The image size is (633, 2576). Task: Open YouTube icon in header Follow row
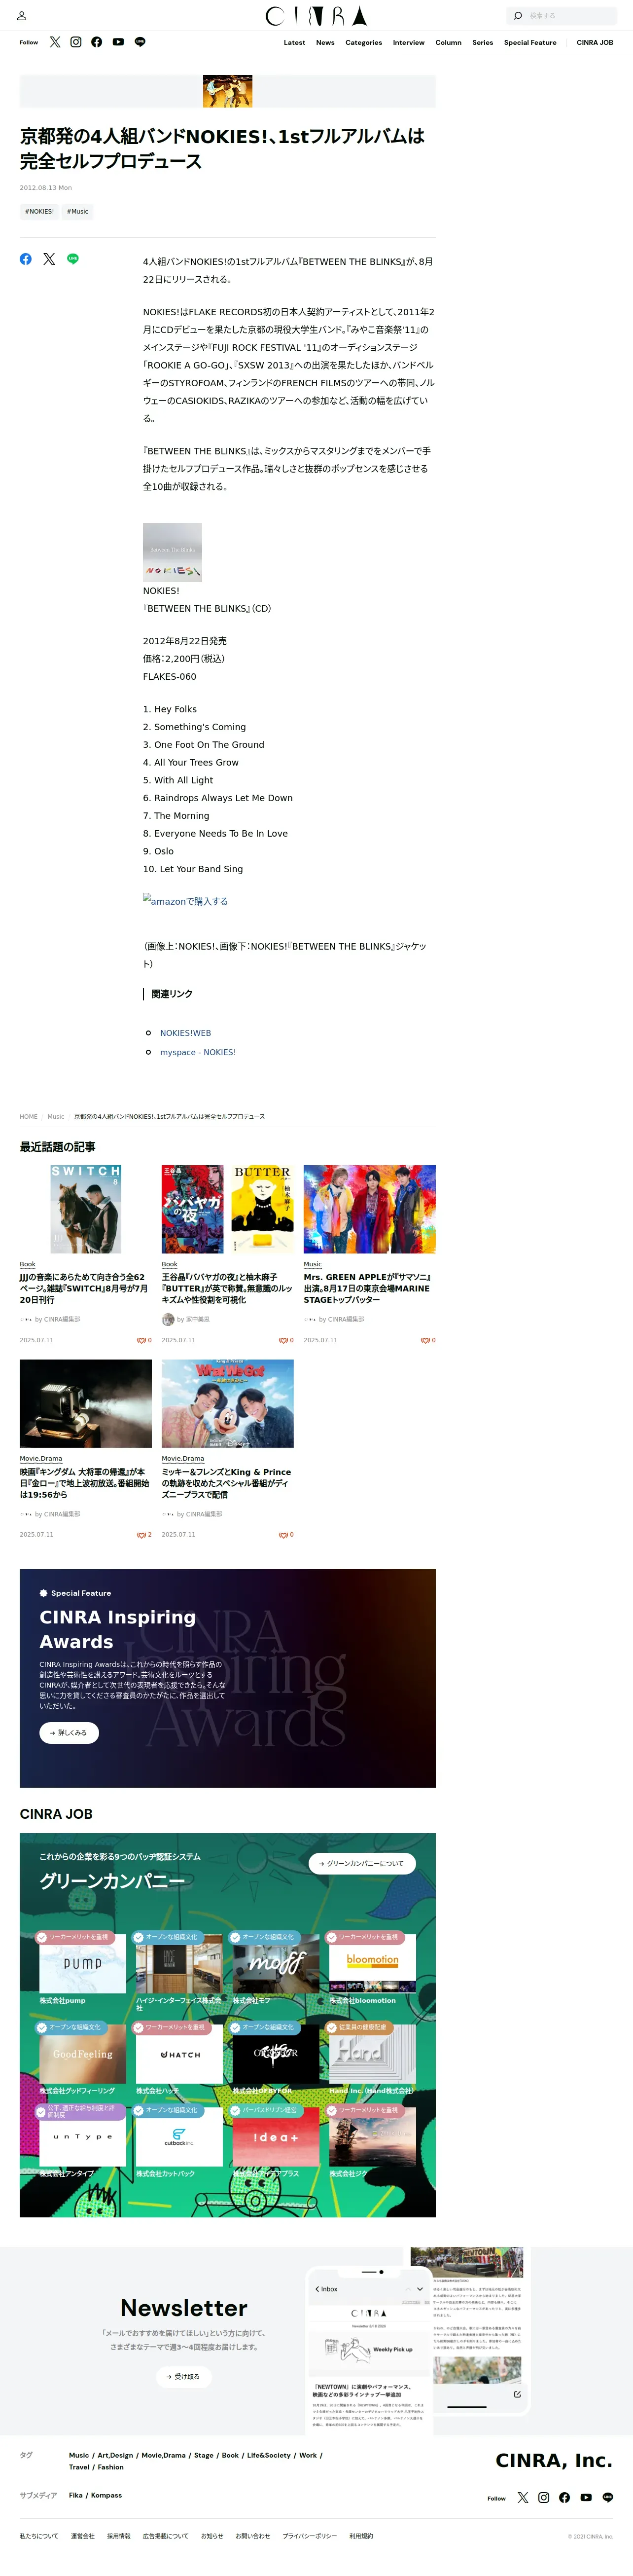pos(118,42)
